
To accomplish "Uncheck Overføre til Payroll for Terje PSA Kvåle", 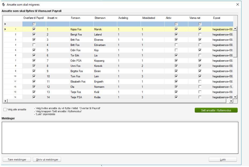I will coord(34,97).
